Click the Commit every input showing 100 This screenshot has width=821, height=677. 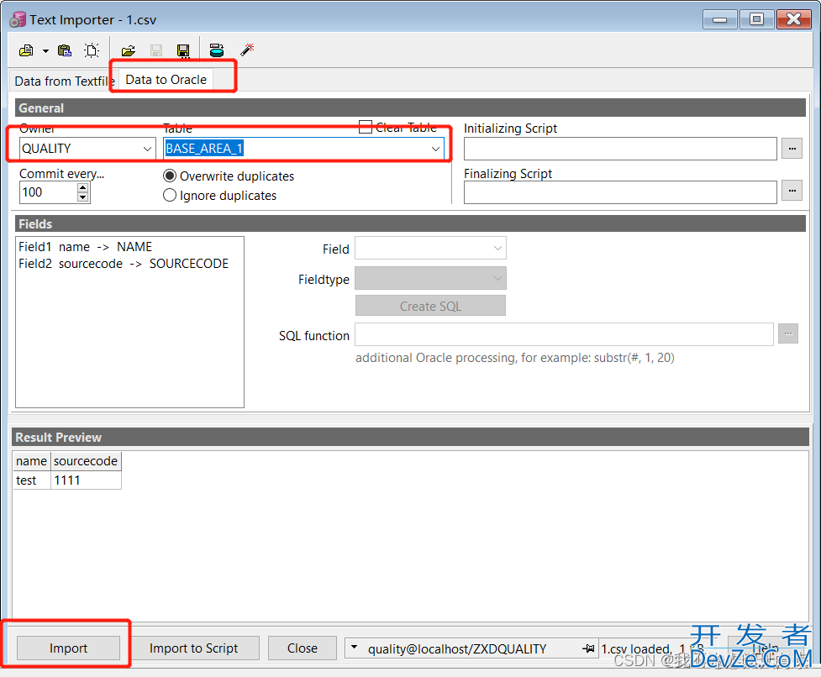point(49,192)
